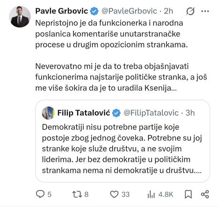
Task: Click the share icon at the bottom right
Action: coord(205,194)
